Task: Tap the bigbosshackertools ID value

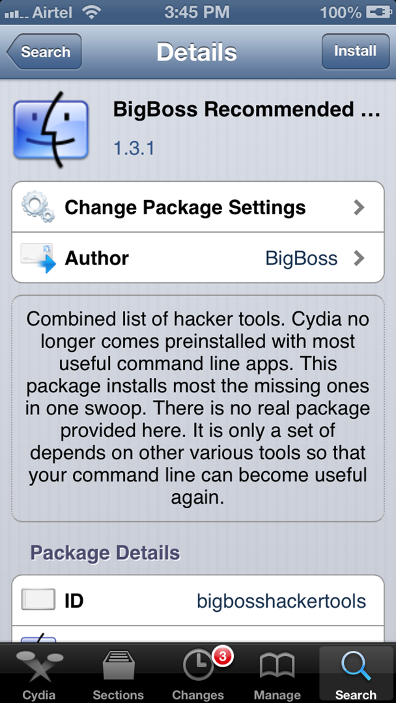Action: (281, 600)
